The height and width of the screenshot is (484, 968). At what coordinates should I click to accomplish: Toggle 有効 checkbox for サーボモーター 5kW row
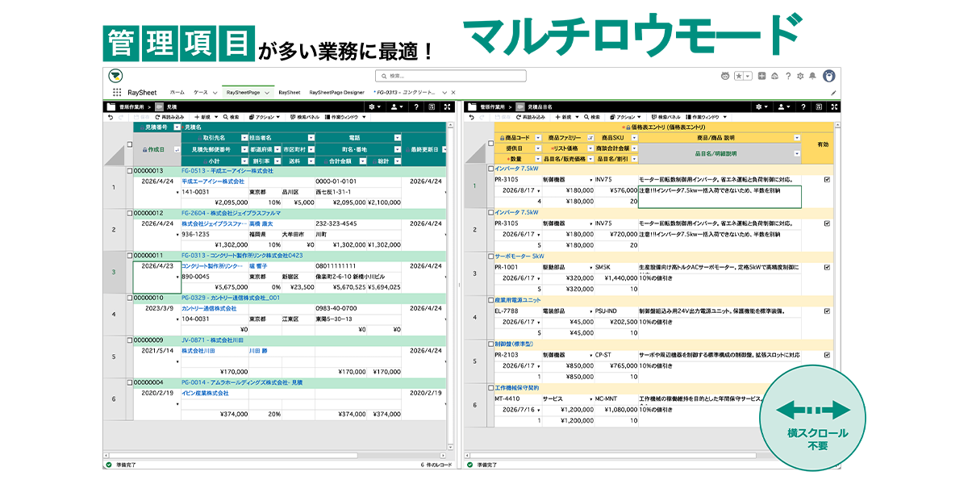826,267
